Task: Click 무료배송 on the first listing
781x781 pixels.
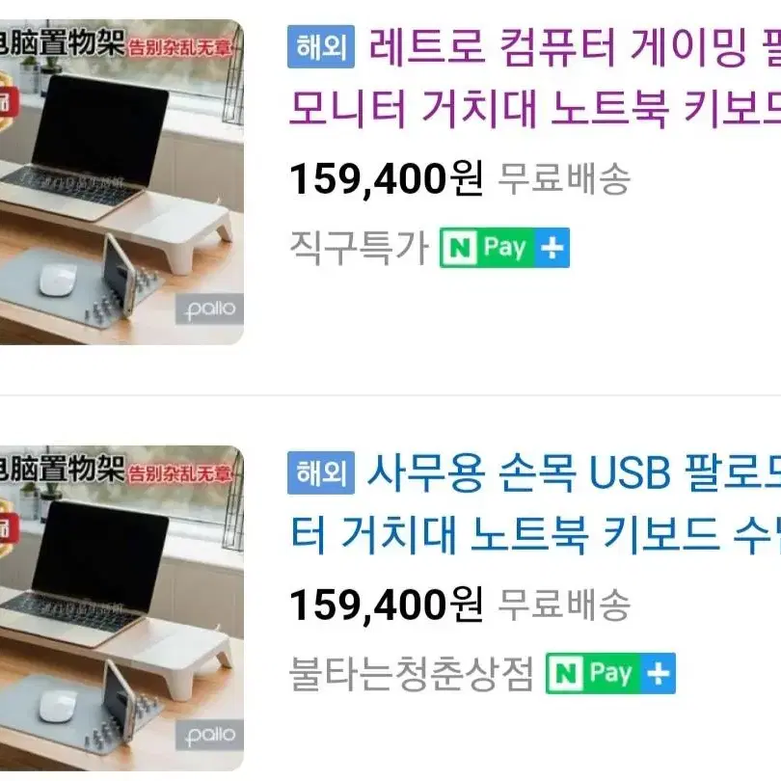Action: pos(564,178)
